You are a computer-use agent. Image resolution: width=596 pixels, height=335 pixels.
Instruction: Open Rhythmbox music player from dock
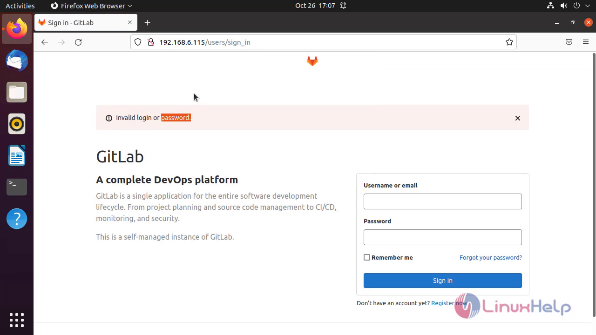17,124
